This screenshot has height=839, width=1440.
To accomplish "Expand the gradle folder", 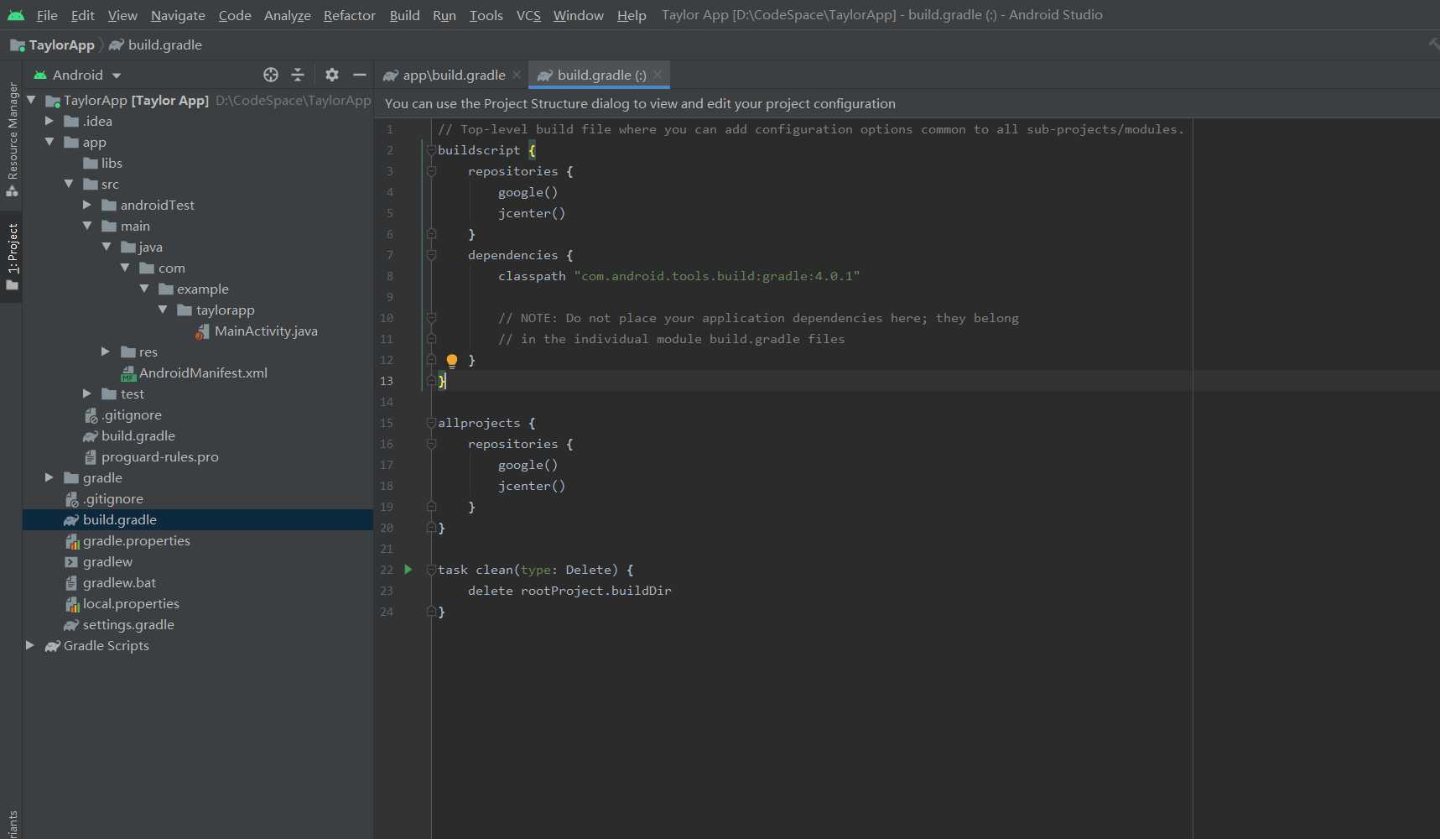I will pos(49,477).
